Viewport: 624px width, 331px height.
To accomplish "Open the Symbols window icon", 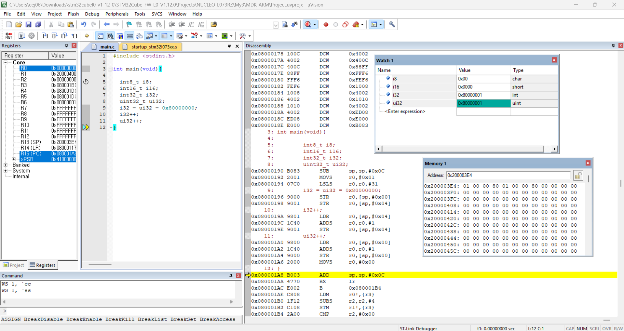I will pyautogui.click(x=120, y=36).
